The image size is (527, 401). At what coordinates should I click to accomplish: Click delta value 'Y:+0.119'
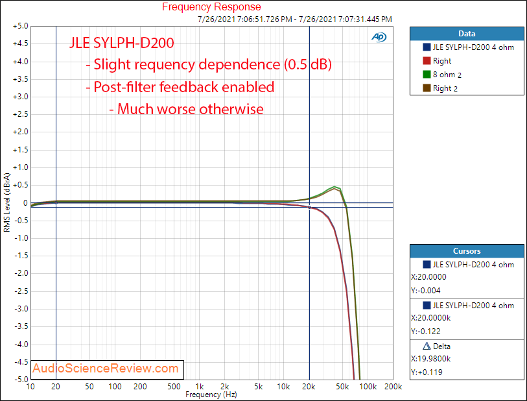click(427, 372)
